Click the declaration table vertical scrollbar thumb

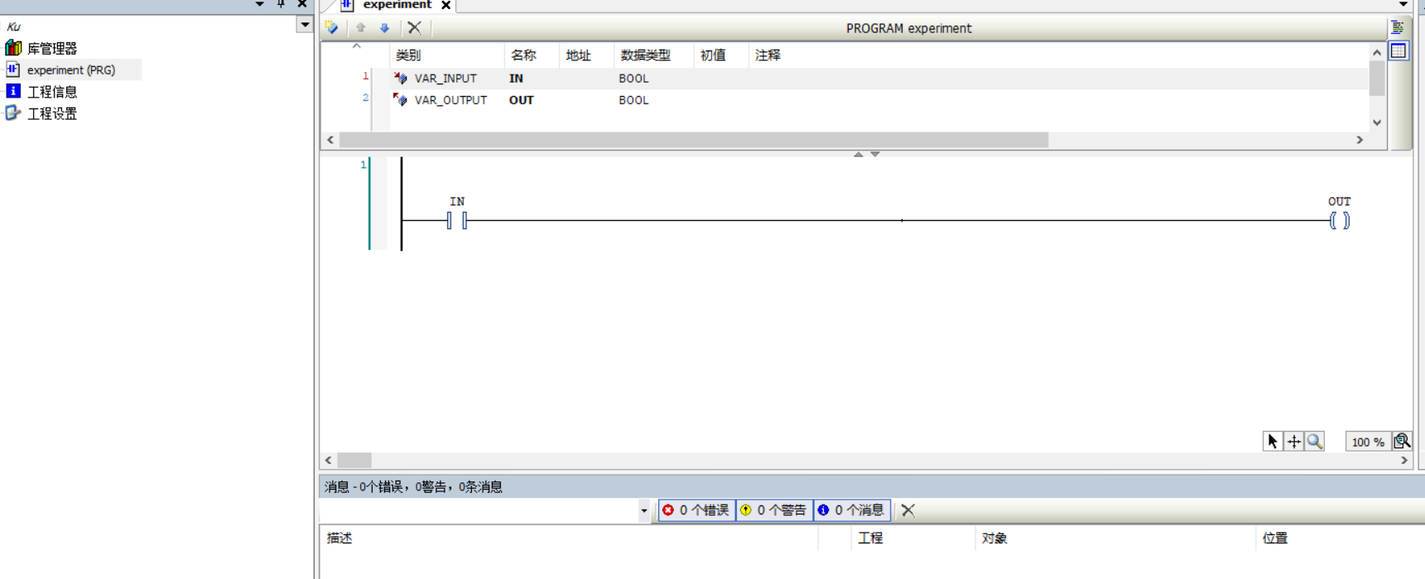pyautogui.click(x=1377, y=79)
